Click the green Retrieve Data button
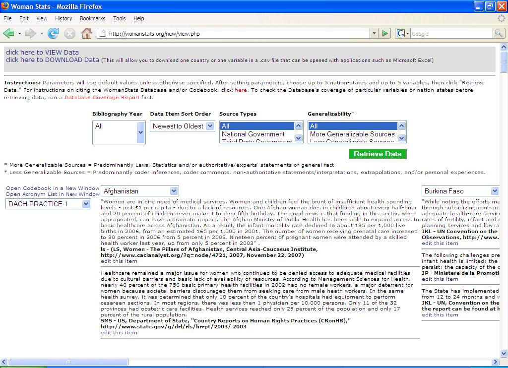This screenshot has height=368, width=508. [x=378, y=154]
